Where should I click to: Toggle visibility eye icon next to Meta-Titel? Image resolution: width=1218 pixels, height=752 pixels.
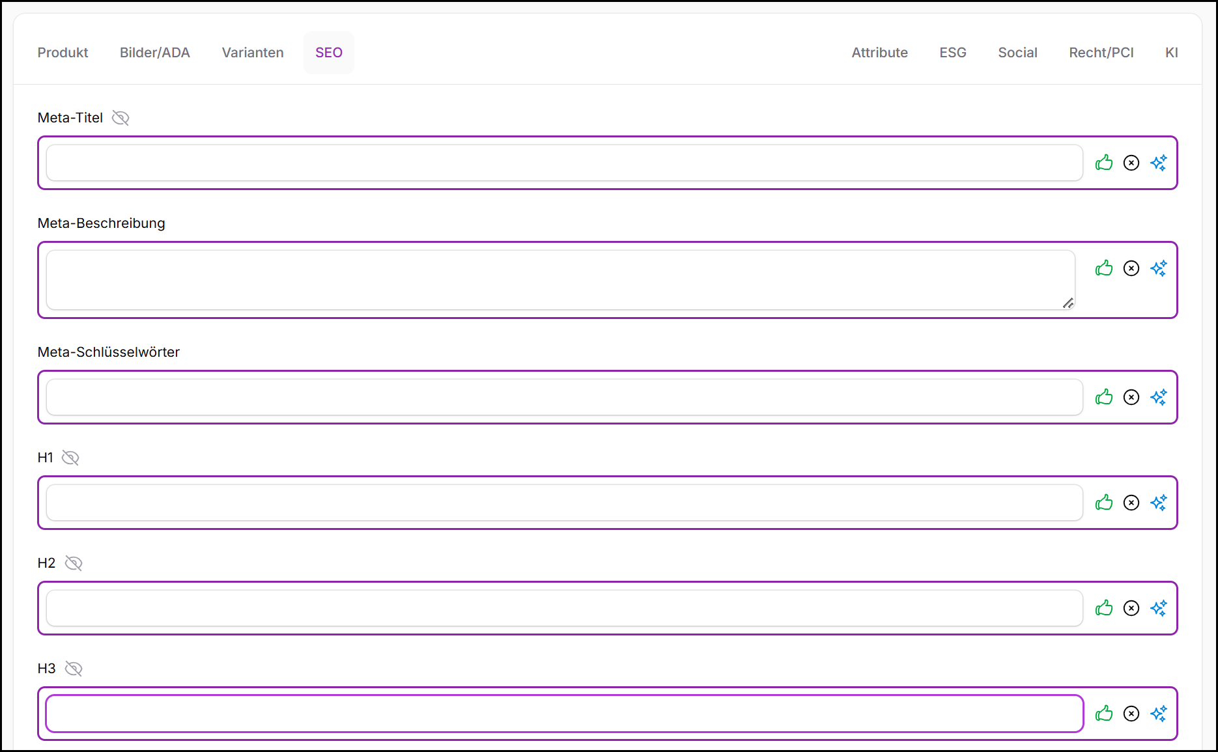(x=120, y=118)
